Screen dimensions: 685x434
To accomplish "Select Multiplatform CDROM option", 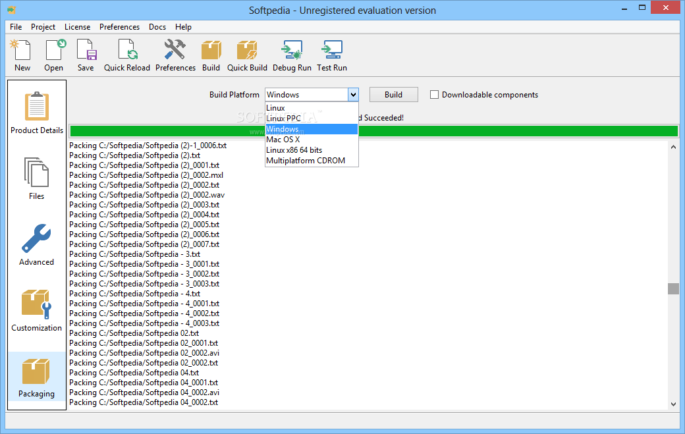I will pos(312,160).
